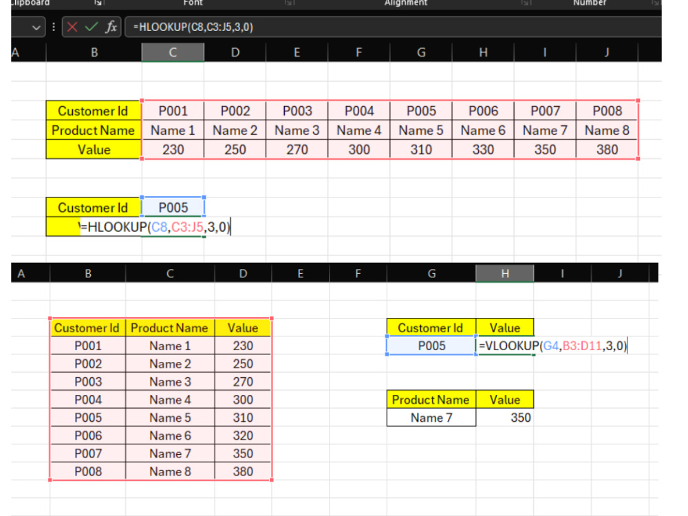Open Insert Function with the fx icon

111,28
